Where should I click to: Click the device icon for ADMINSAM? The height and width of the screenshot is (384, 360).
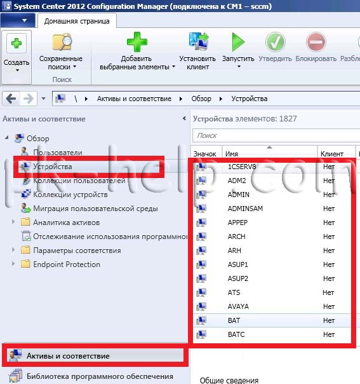point(201,209)
